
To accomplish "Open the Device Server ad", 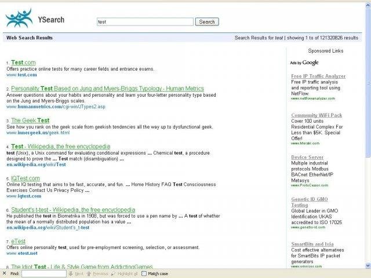I will [307, 157].
